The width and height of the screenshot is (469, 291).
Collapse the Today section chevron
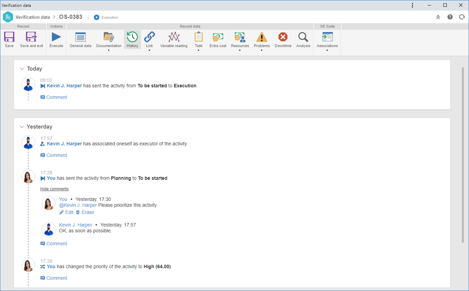(x=22, y=69)
